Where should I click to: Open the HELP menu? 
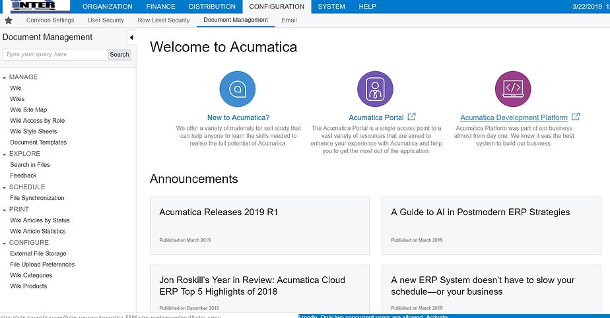(367, 7)
